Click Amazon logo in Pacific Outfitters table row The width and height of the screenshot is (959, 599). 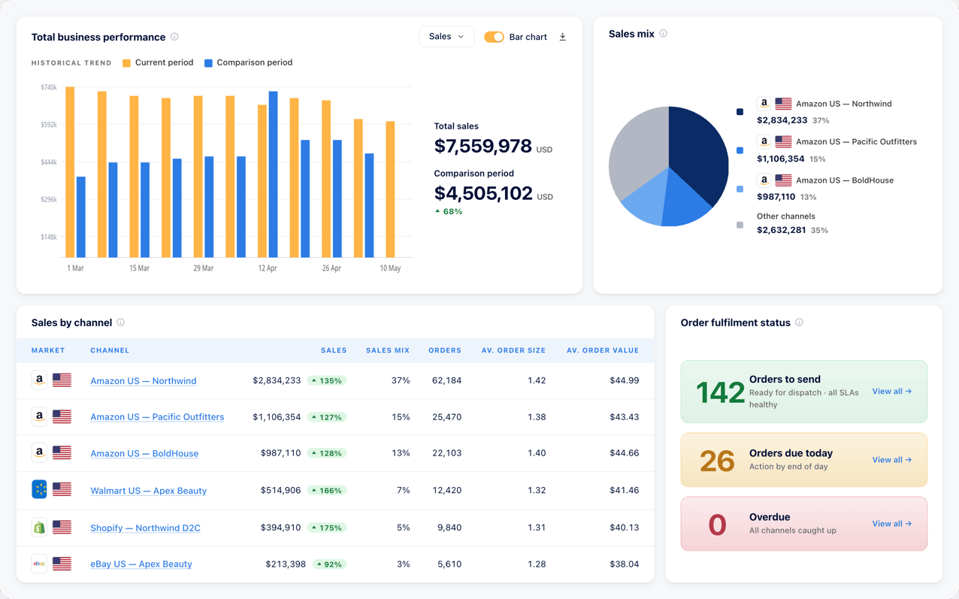pyautogui.click(x=39, y=416)
